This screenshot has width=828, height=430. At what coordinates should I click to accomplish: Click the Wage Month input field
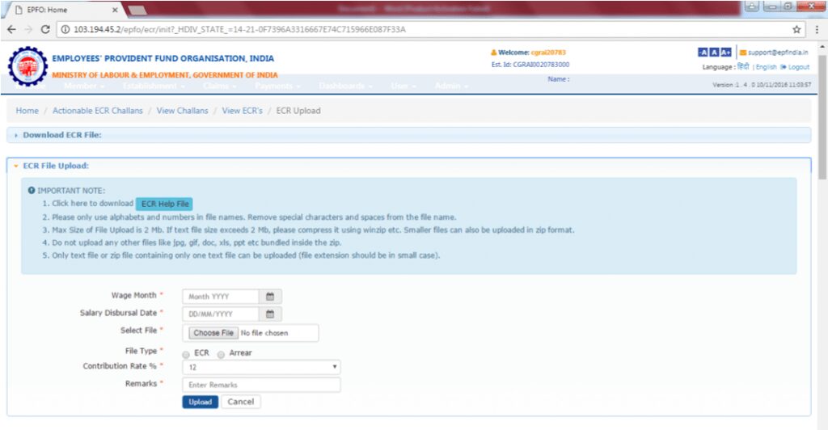pyautogui.click(x=221, y=297)
